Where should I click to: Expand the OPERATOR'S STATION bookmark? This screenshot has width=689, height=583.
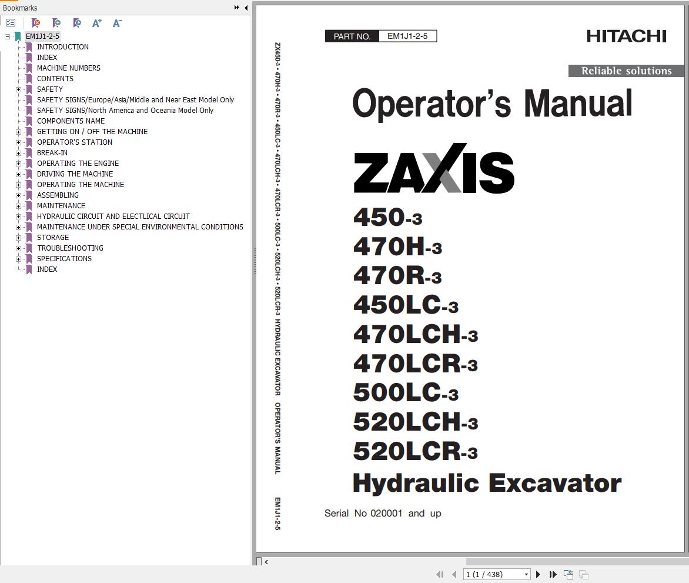(18, 142)
